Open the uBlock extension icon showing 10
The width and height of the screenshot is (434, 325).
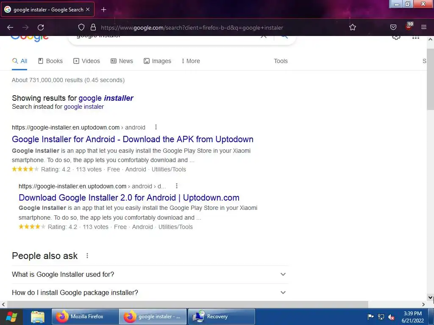point(409,27)
